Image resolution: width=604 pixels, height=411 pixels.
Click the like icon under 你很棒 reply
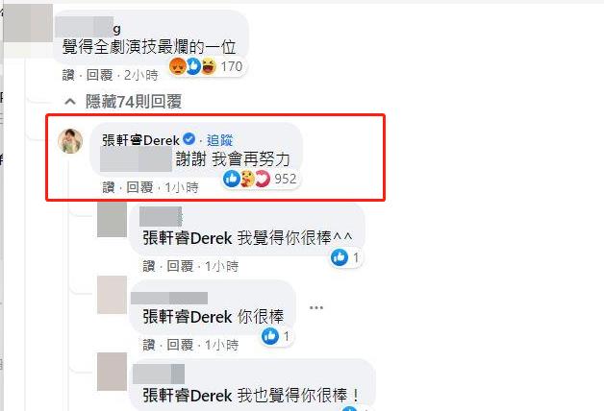point(270,336)
